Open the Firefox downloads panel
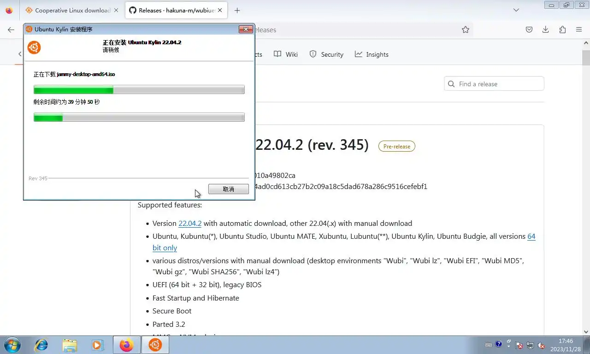Image resolution: width=590 pixels, height=354 pixels. [x=546, y=29]
